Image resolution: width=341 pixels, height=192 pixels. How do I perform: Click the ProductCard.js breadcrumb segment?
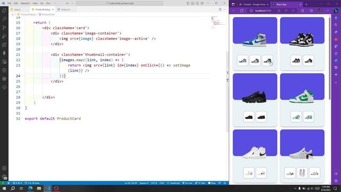point(28,14)
